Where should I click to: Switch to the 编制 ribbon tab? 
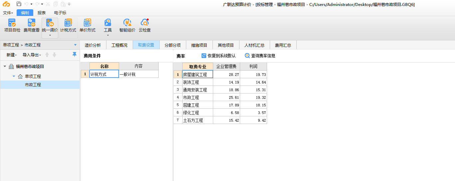point(25,13)
